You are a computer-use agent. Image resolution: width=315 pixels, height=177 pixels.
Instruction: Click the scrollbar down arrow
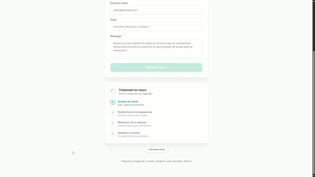coord(314,176)
